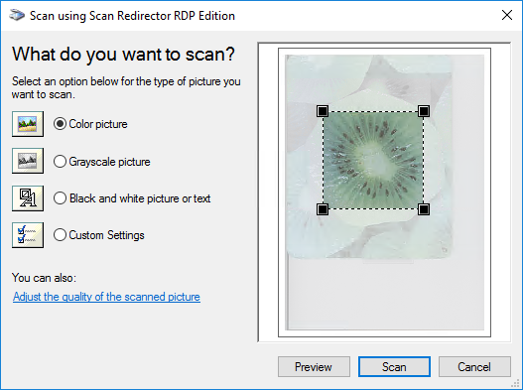The image size is (523, 390).
Task: Start scanning with the Scan button
Action: pos(394,367)
